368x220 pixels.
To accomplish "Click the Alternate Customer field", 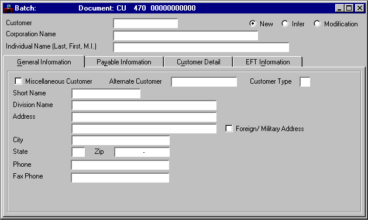I will [204, 82].
